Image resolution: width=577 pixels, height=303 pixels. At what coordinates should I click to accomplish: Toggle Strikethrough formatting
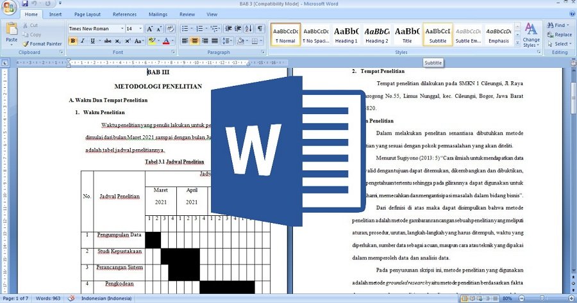pos(108,41)
